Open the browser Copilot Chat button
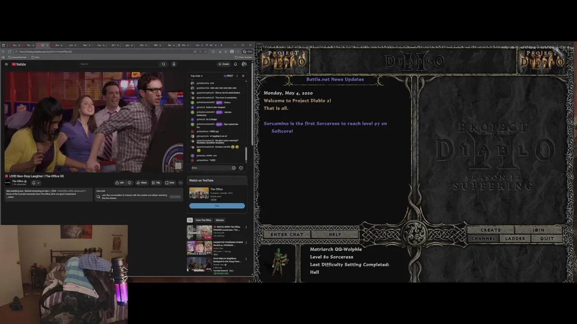 [x=247, y=51]
